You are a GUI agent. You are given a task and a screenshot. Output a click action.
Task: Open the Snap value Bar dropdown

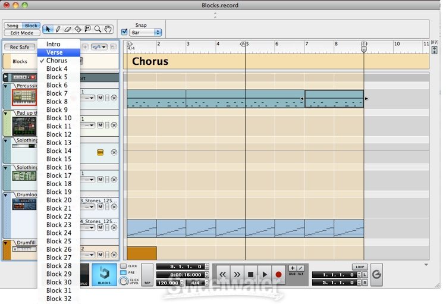(x=146, y=33)
